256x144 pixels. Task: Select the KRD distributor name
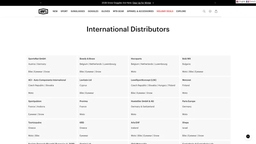point(82,123)
